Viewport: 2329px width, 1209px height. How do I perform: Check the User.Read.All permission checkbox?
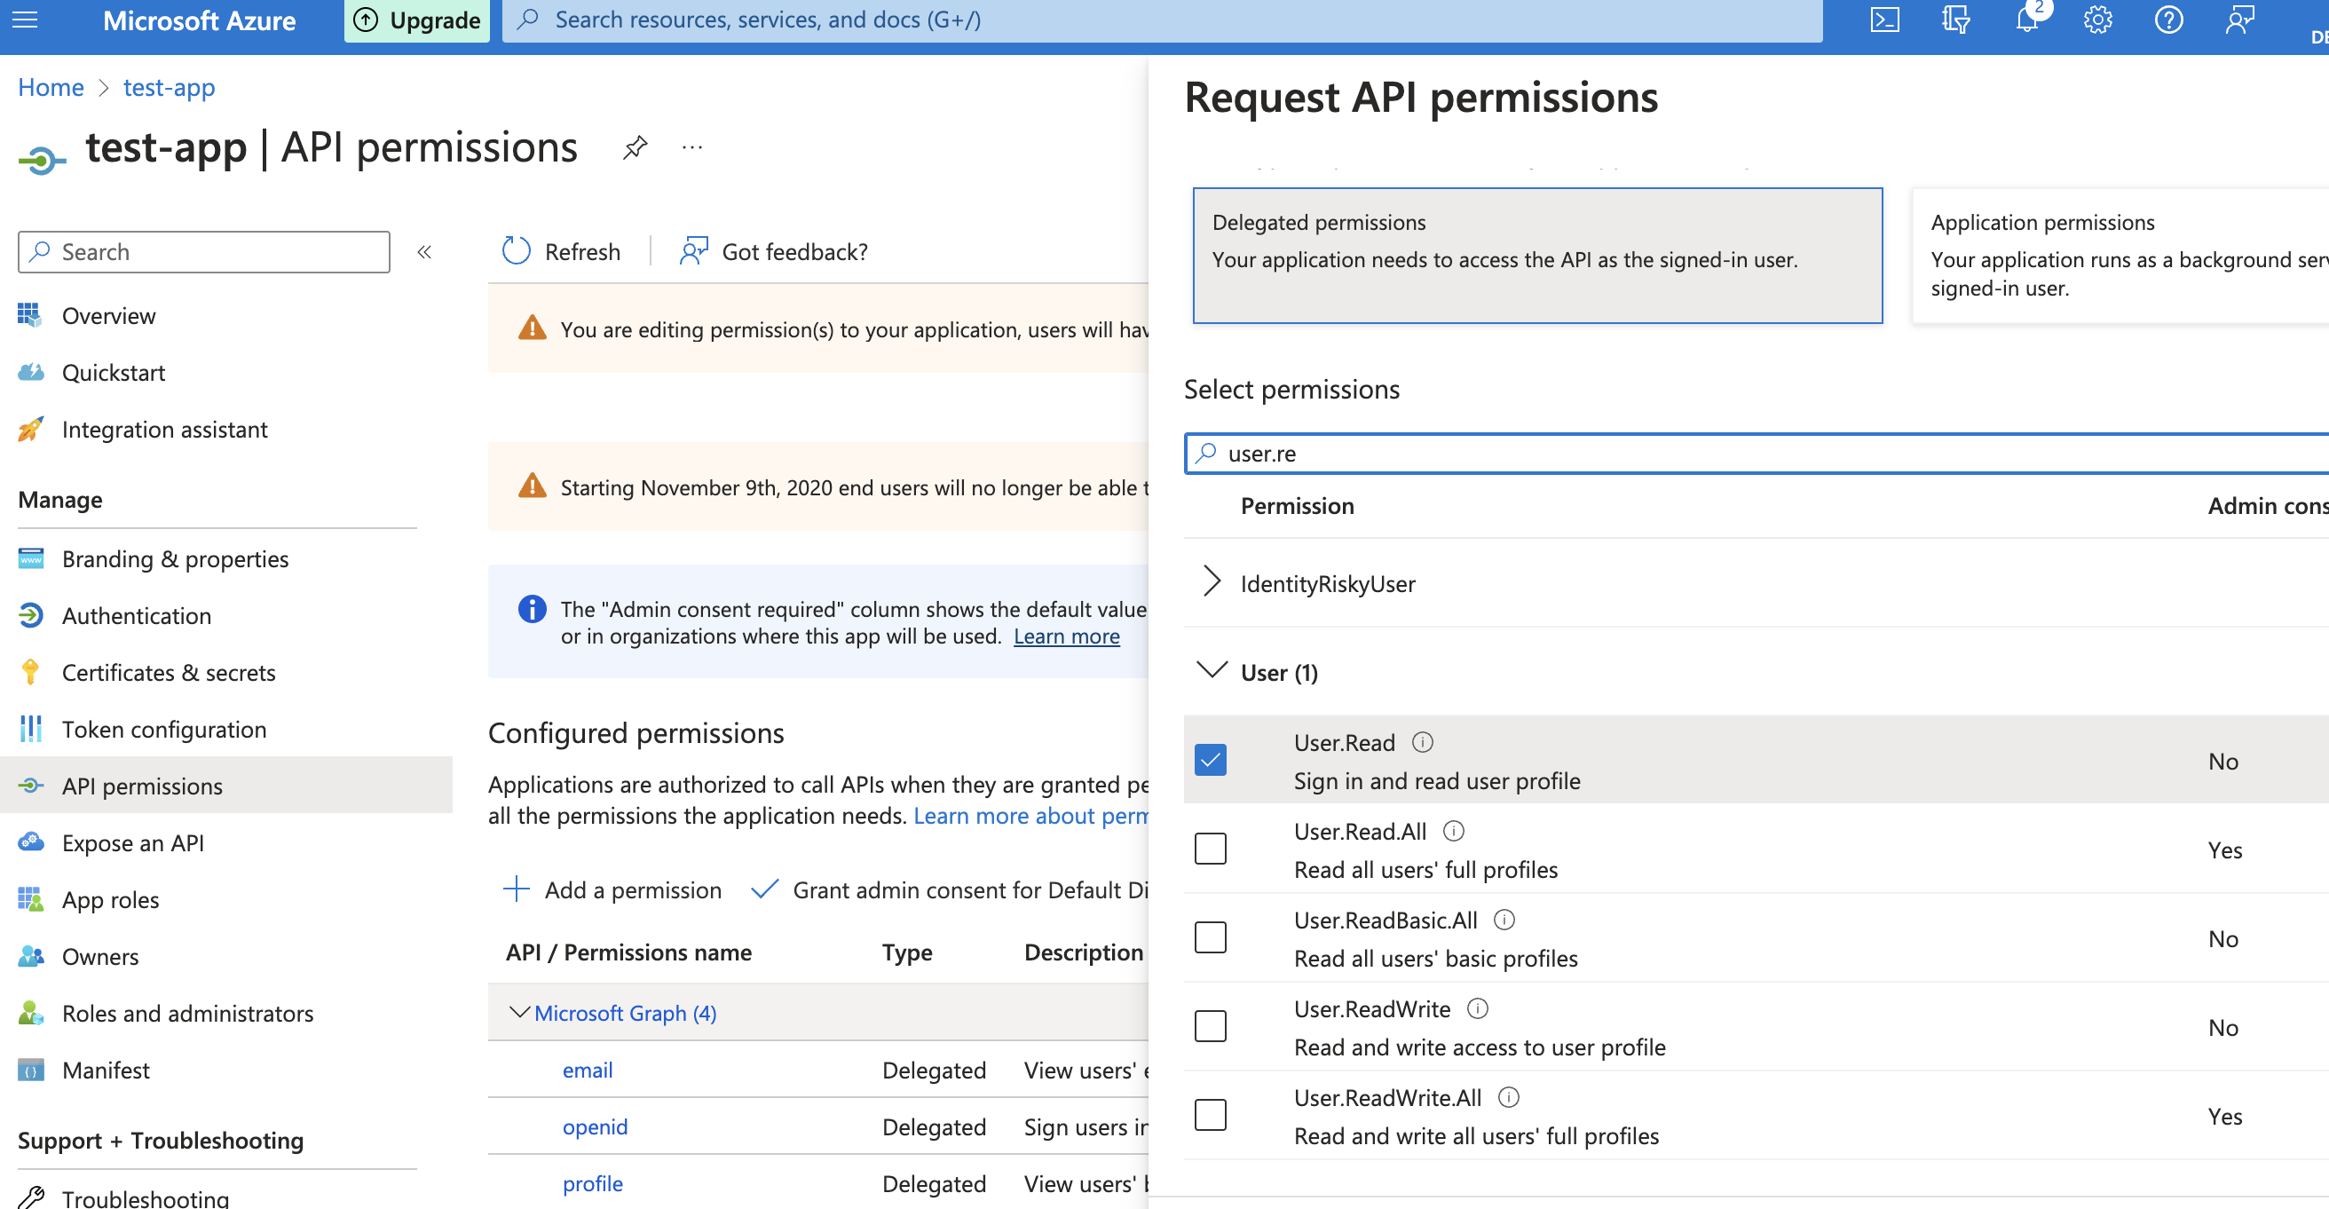tap(1211, 849)
